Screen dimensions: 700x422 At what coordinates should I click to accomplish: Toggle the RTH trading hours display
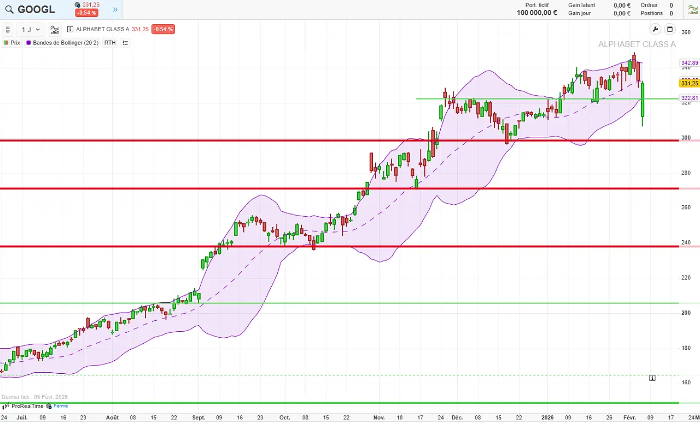(x=110, y=43)
